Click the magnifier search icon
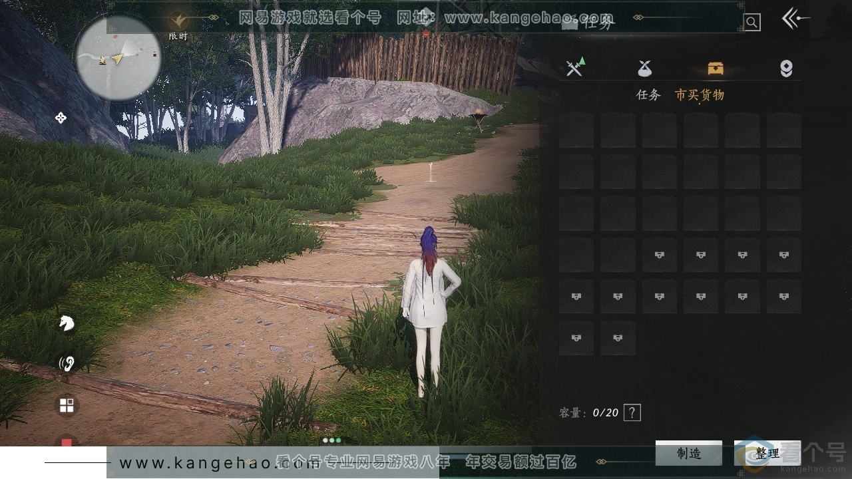This screenshot has width=852, height=479. (751, 23)
